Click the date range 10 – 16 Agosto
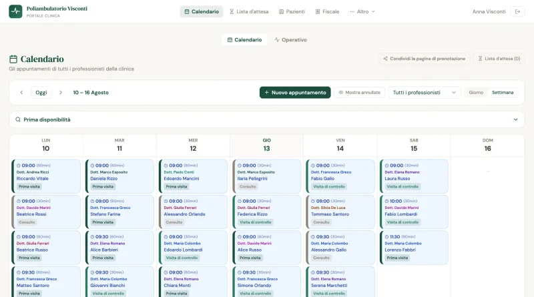Screen dimensions: 534x297 point(91,92)
